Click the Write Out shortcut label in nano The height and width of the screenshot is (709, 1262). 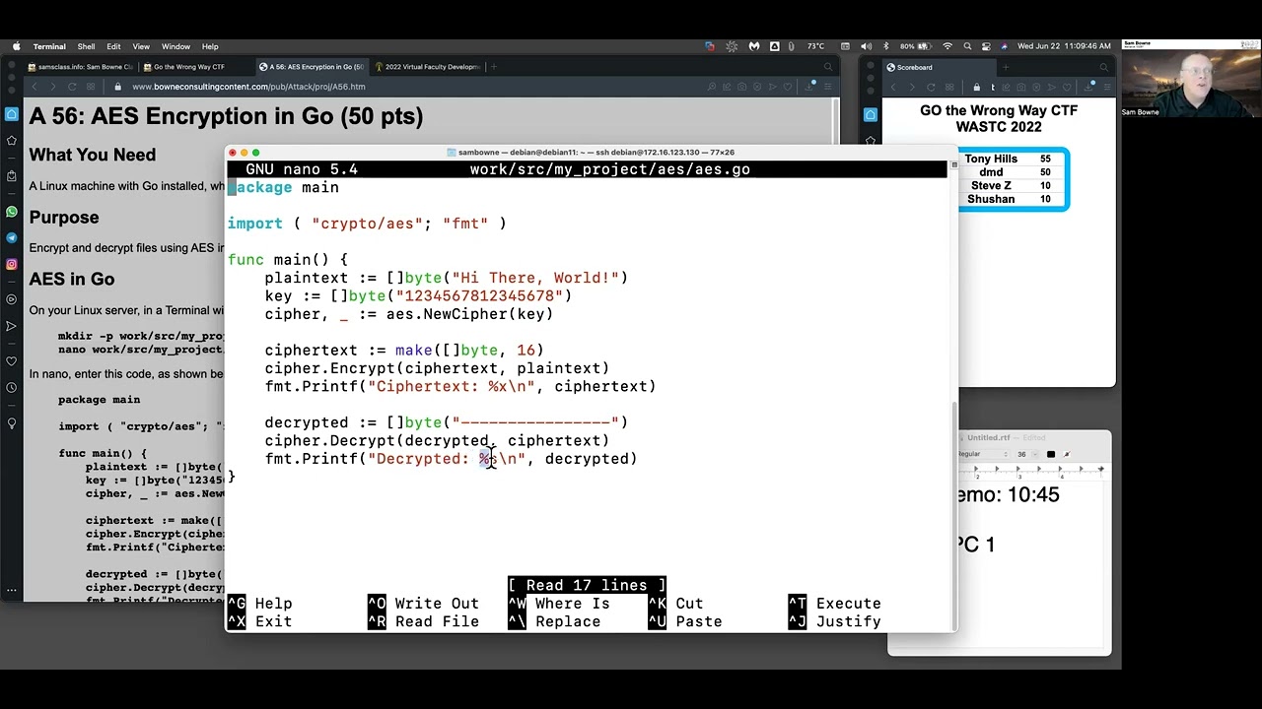click(437, 604)
